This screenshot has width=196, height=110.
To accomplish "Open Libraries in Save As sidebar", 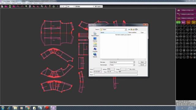I will click(x=95, y=45).
